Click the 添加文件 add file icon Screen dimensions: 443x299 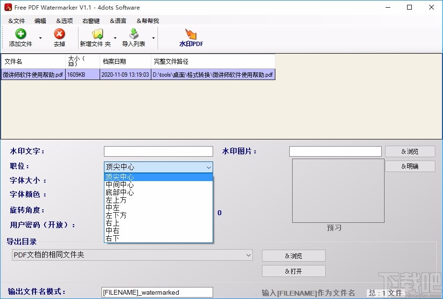[x=20, y=34]
